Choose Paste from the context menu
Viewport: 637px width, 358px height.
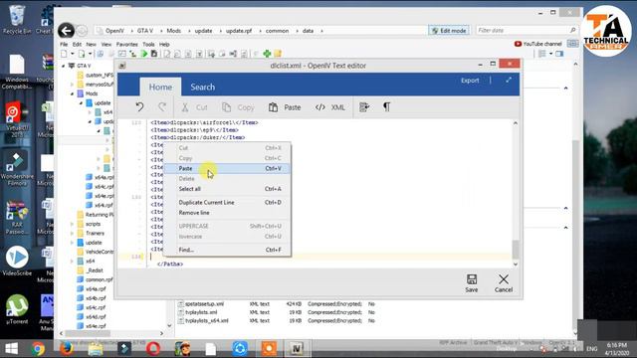click(228, 168)
